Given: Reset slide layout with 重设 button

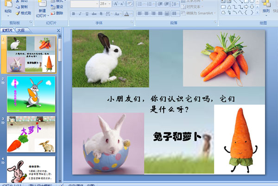Looking at the screenshot, I should pyautogui.click(x=57, y=7).
